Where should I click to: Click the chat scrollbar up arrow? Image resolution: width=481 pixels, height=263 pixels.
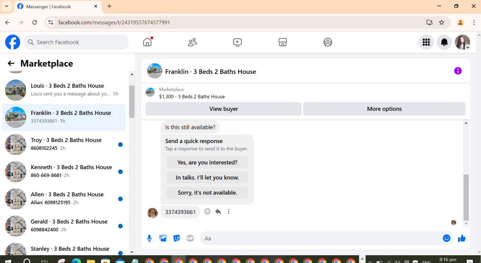pos(466,123)
